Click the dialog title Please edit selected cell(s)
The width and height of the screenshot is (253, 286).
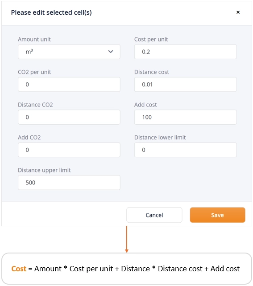pyautogui.click(x=51, y=12)
